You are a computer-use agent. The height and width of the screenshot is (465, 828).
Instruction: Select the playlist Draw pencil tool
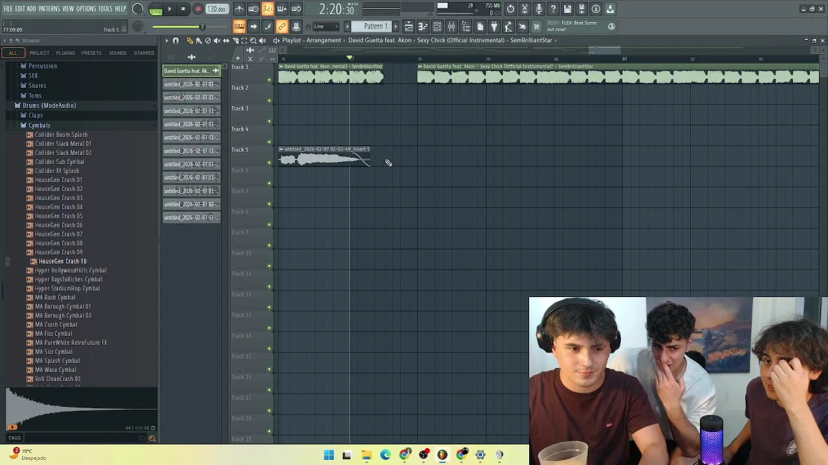pos(190,41)
